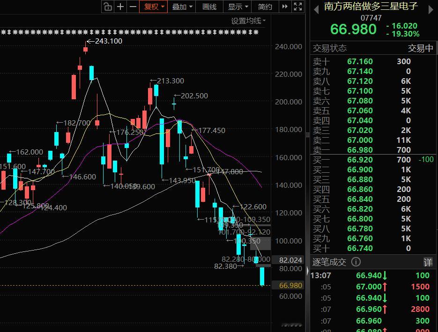Click the trade with 1500 volume
Viewport: 438px width, 332px height.
373,287
